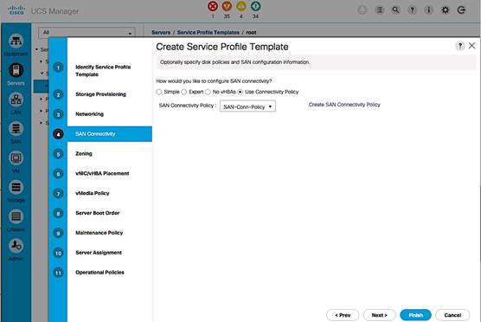The height and width of the screenshot is (322, 481).
Task: Click the Cisco logo
Action: (16, 10)
